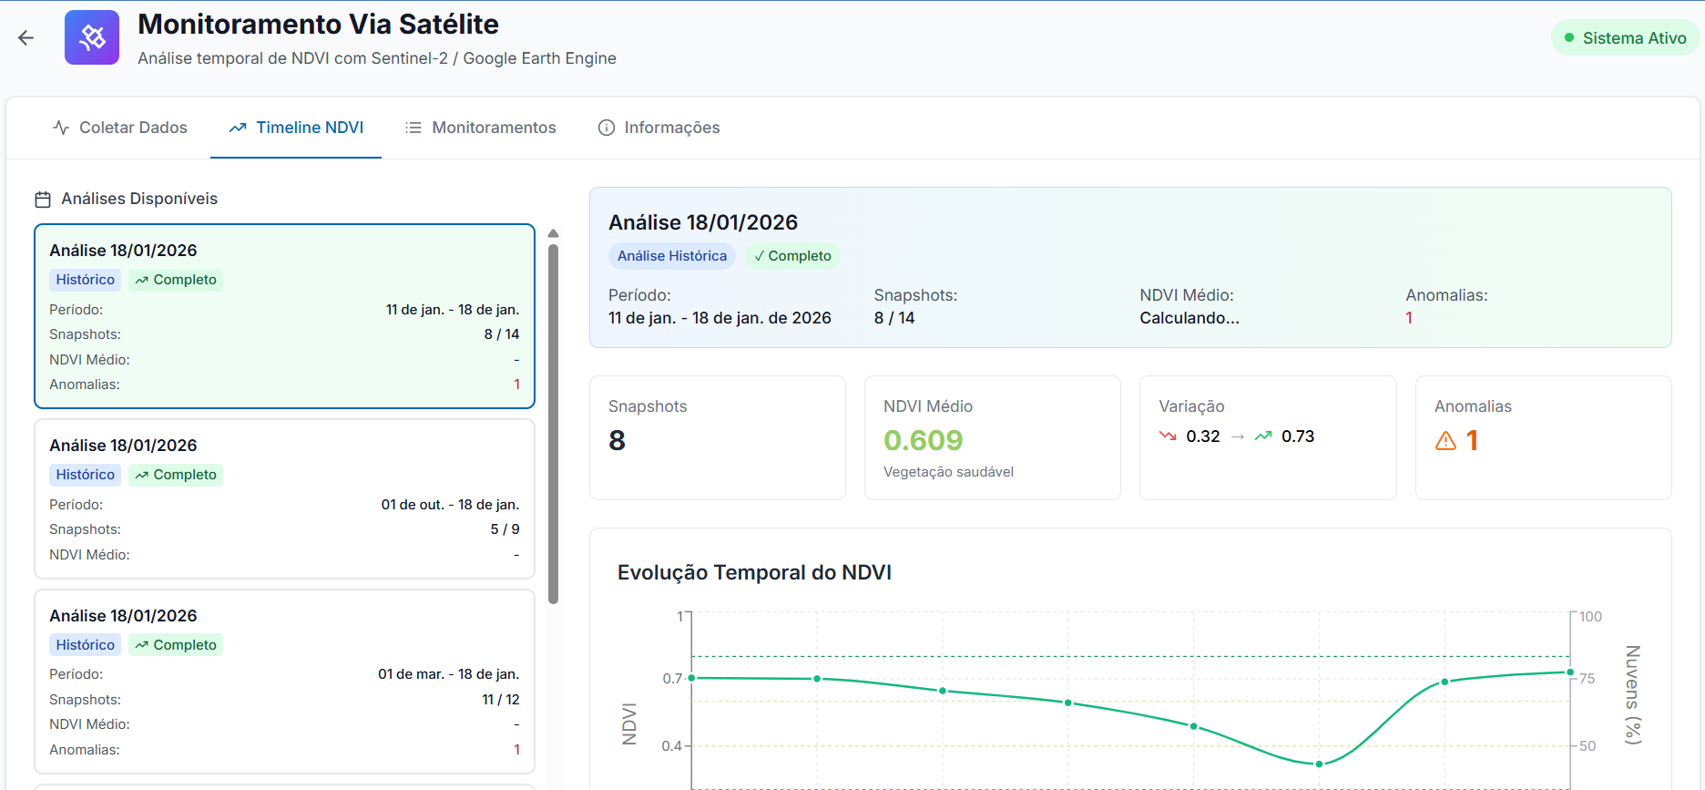
Task: Click the list icon in Monitoramentos tab
Action: (x=413, y=128)
